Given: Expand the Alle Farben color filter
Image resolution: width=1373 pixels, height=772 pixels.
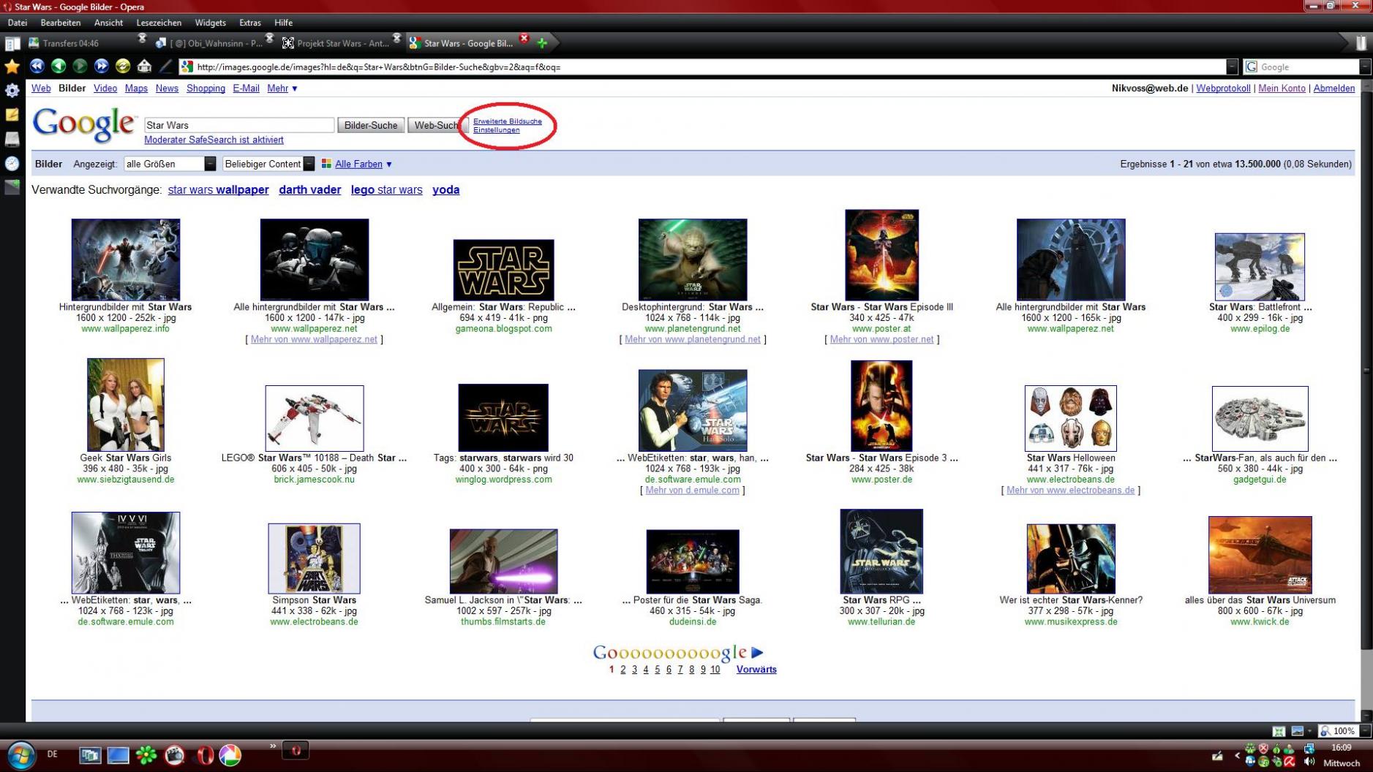Looking at the screenshot, I should (x=364, y=164).
